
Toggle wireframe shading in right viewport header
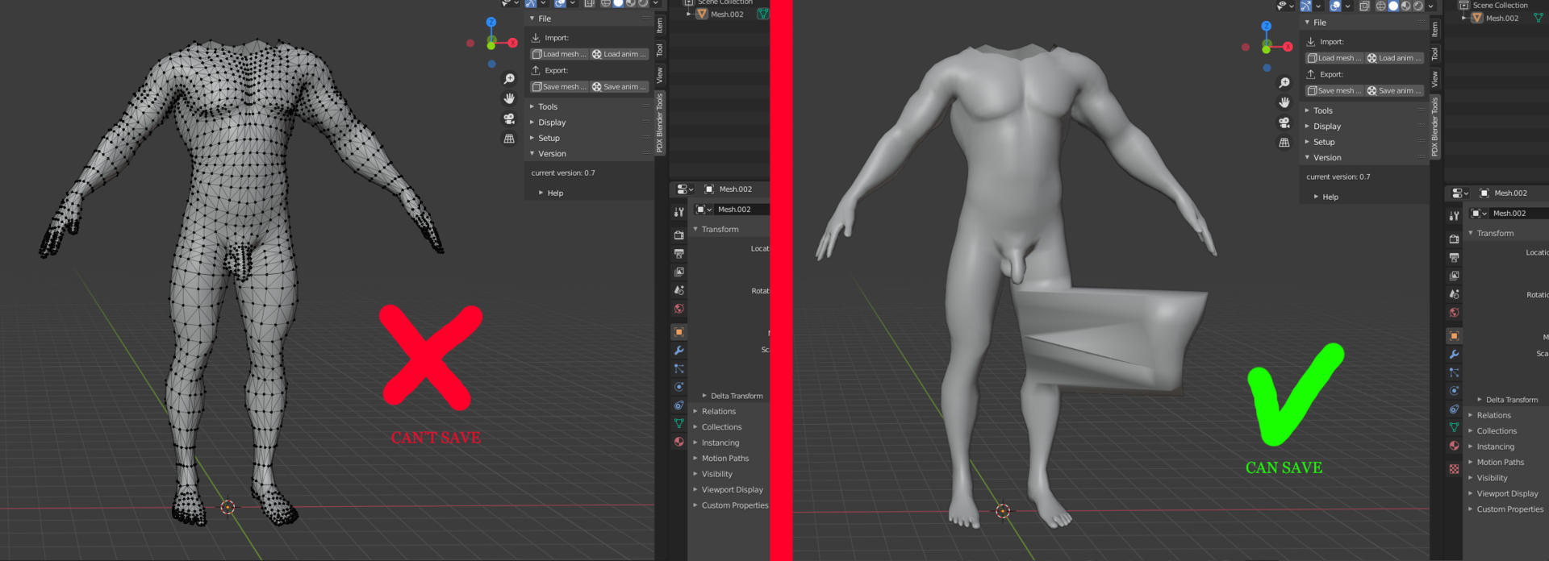1380,6
